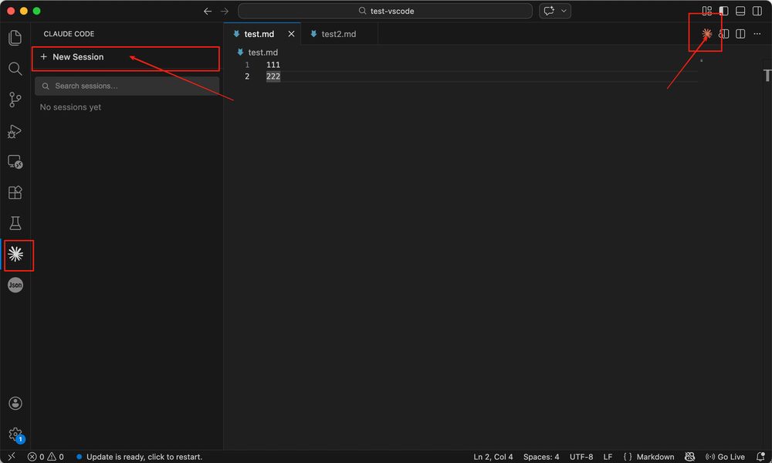This screenshot has height=463, width=772.
Task: Open the Extensions view
Action: point(15,193)
